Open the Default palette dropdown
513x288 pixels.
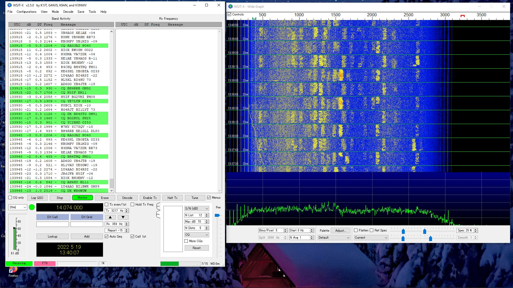pyautogui.click(x=334, y=238)
